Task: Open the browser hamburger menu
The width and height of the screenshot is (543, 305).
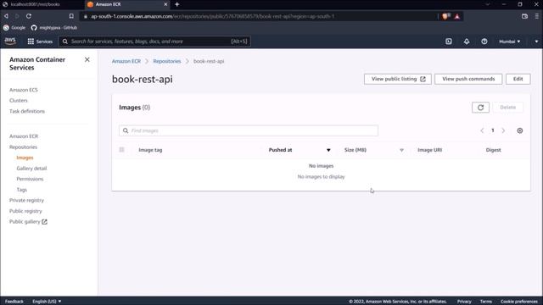Action: 536,16
